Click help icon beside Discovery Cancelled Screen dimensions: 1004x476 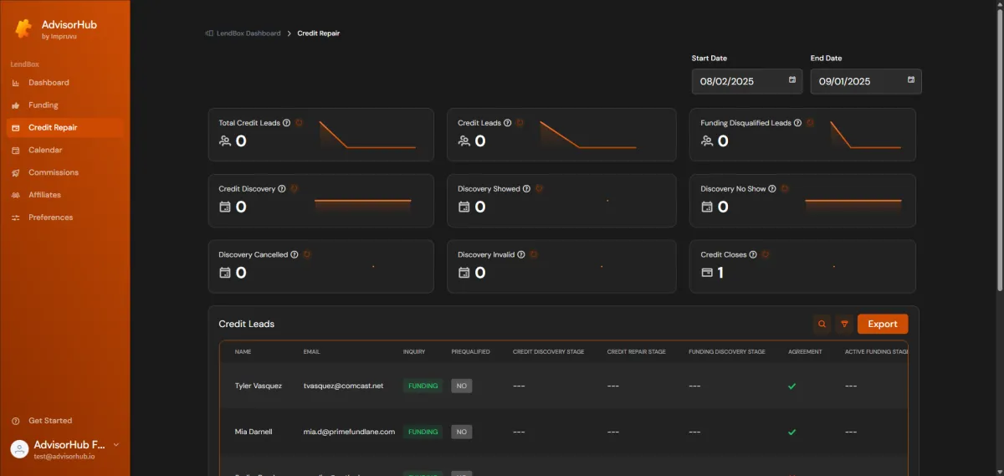[295, 254]
